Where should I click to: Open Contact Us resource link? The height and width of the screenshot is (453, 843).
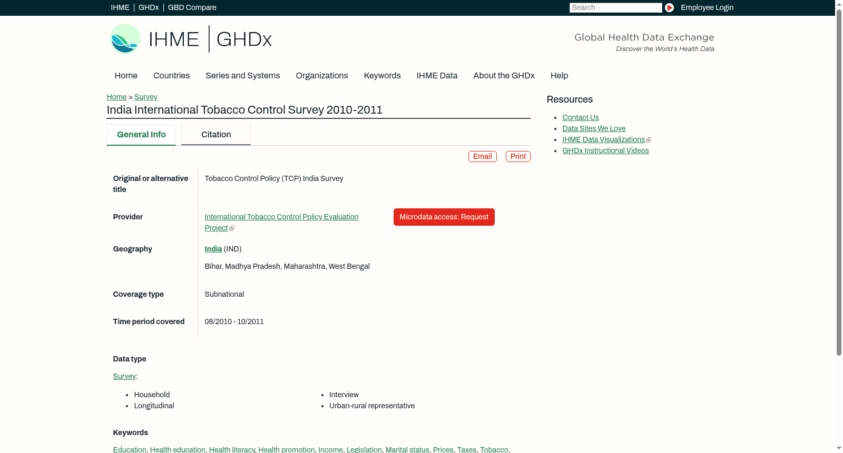[581, 117]
